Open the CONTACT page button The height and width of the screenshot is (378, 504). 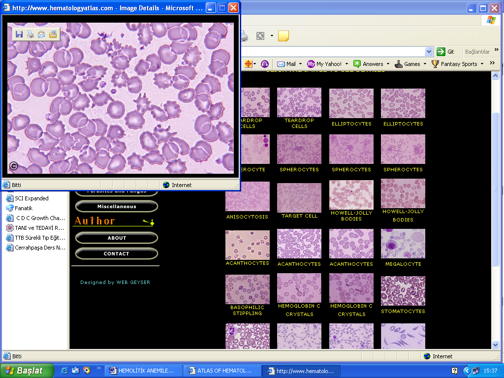[116, 253]
